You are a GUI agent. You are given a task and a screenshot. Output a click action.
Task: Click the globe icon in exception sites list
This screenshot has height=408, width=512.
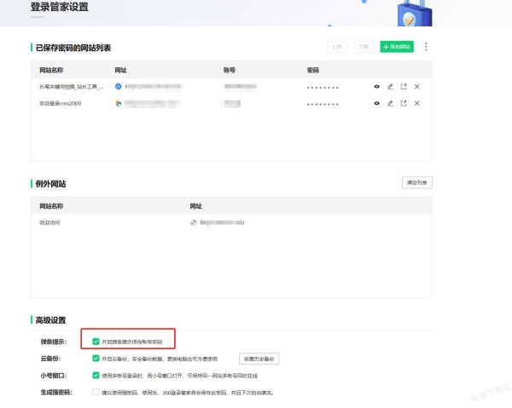194,222
